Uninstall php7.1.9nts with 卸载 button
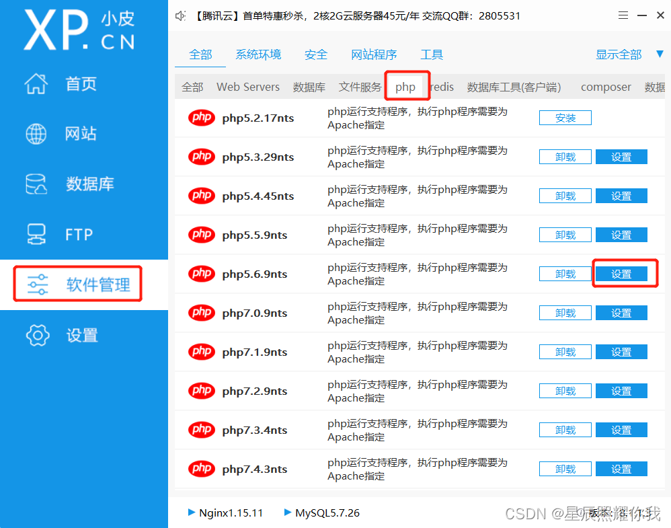 pos(565,352)
